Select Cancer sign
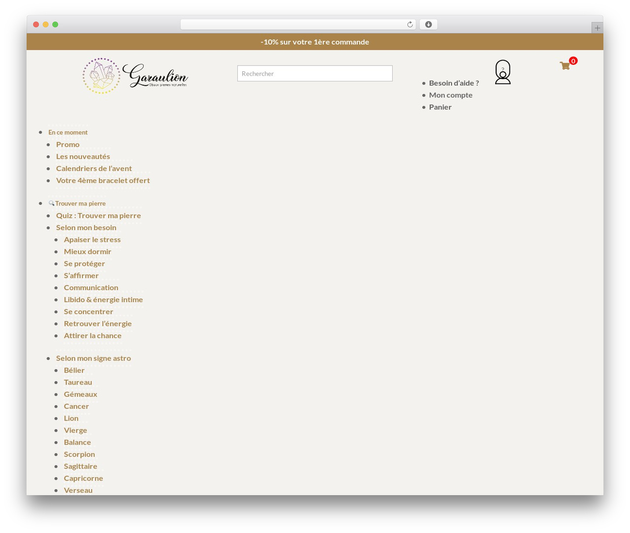This screenshot has height=533, width=630. coord(76,406)
